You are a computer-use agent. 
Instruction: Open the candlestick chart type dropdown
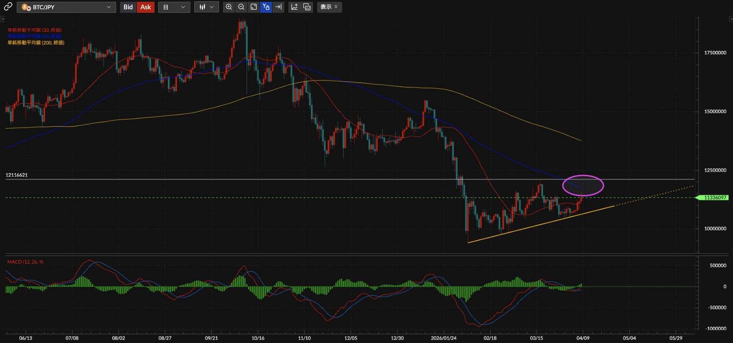coord(206,7)
